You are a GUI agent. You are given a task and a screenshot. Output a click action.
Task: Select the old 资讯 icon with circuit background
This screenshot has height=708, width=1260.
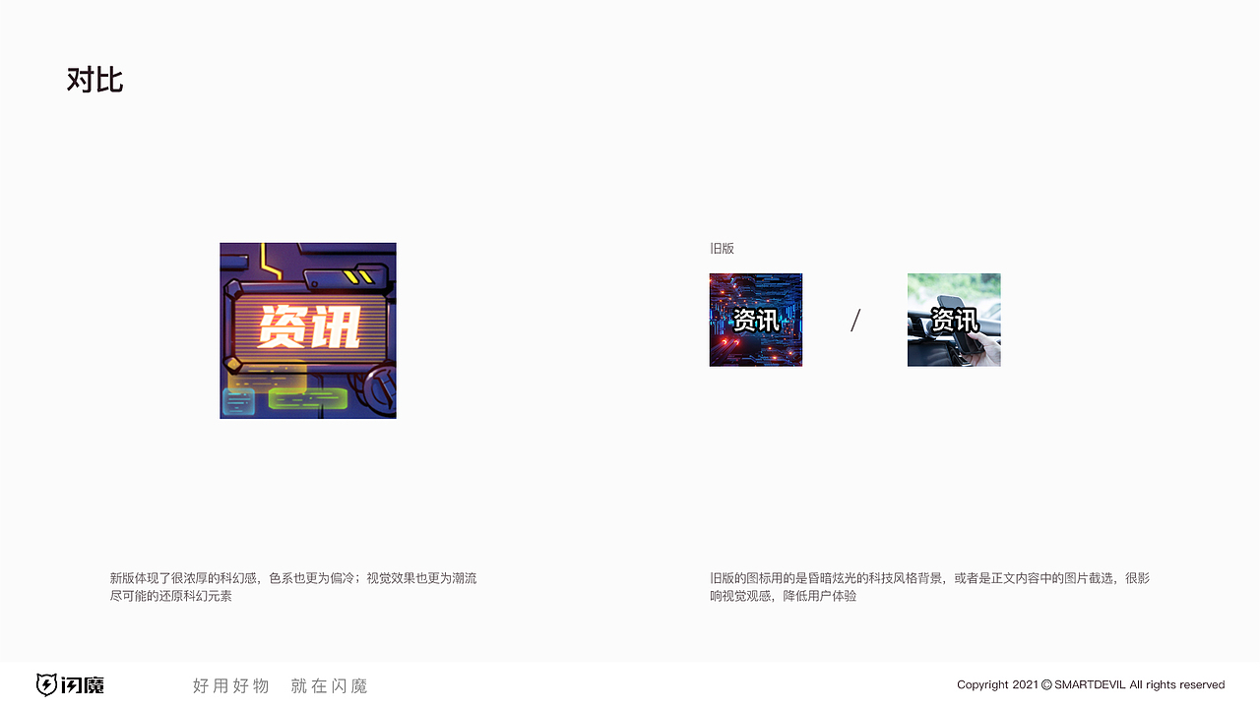pos(756,320)
